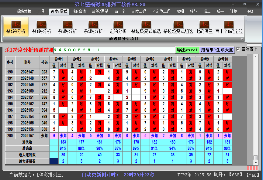Viewport: 263px width, 180px height.
Task: Switch to the 定位二码 tab
Action: click(x=139, y=12)
